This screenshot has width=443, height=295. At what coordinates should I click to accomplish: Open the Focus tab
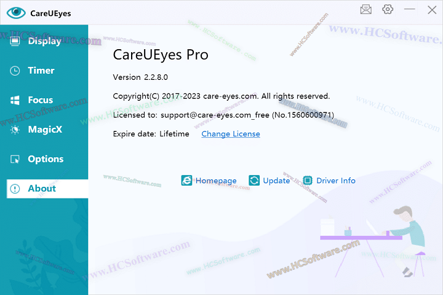tap(44, 100)
